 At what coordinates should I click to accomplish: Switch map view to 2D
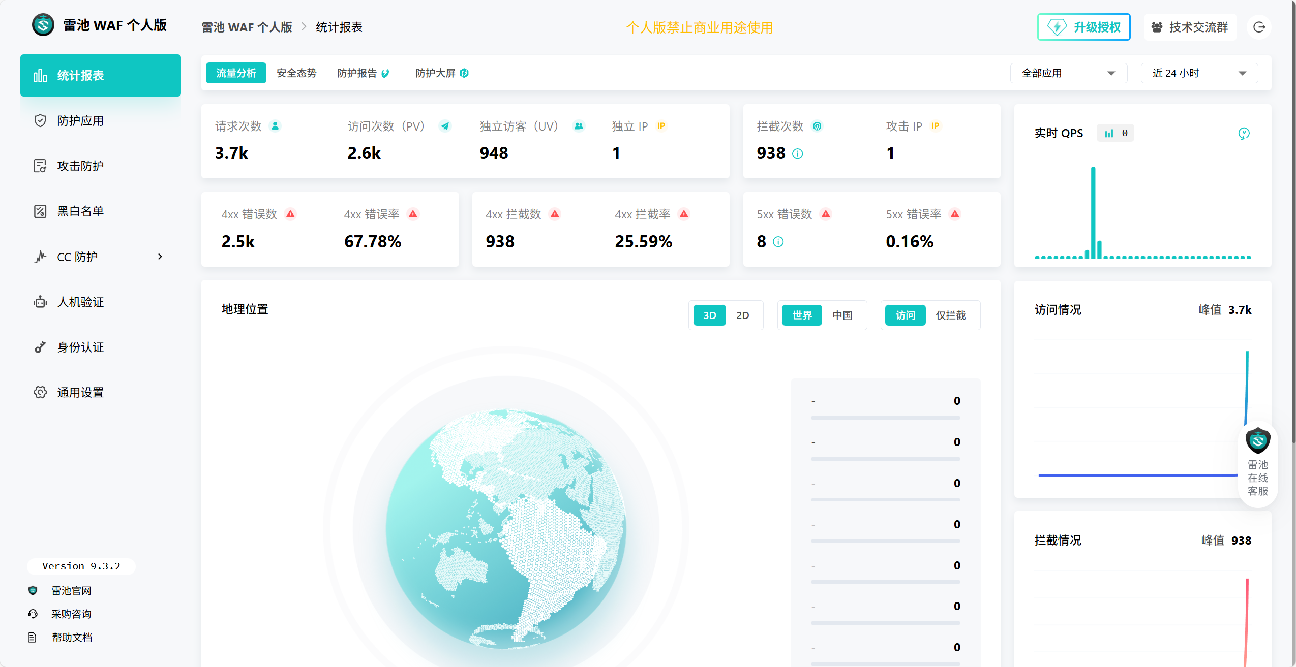742,315
